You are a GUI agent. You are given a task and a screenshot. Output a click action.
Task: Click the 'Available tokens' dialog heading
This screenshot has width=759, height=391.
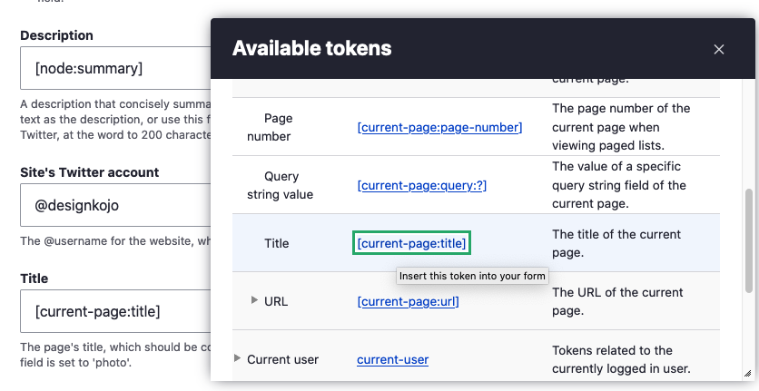(x=311, y=48)
